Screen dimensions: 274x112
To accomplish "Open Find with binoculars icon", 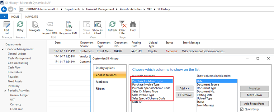I will (133, 26).
